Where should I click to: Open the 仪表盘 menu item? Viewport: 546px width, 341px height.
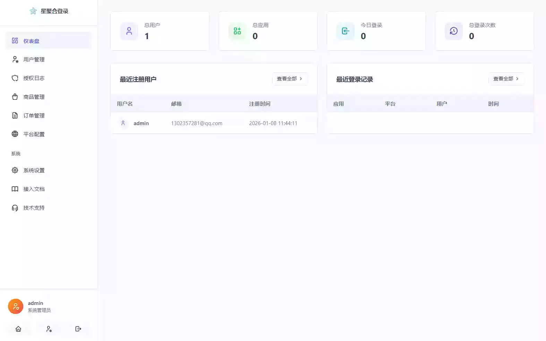pos(49,41)
